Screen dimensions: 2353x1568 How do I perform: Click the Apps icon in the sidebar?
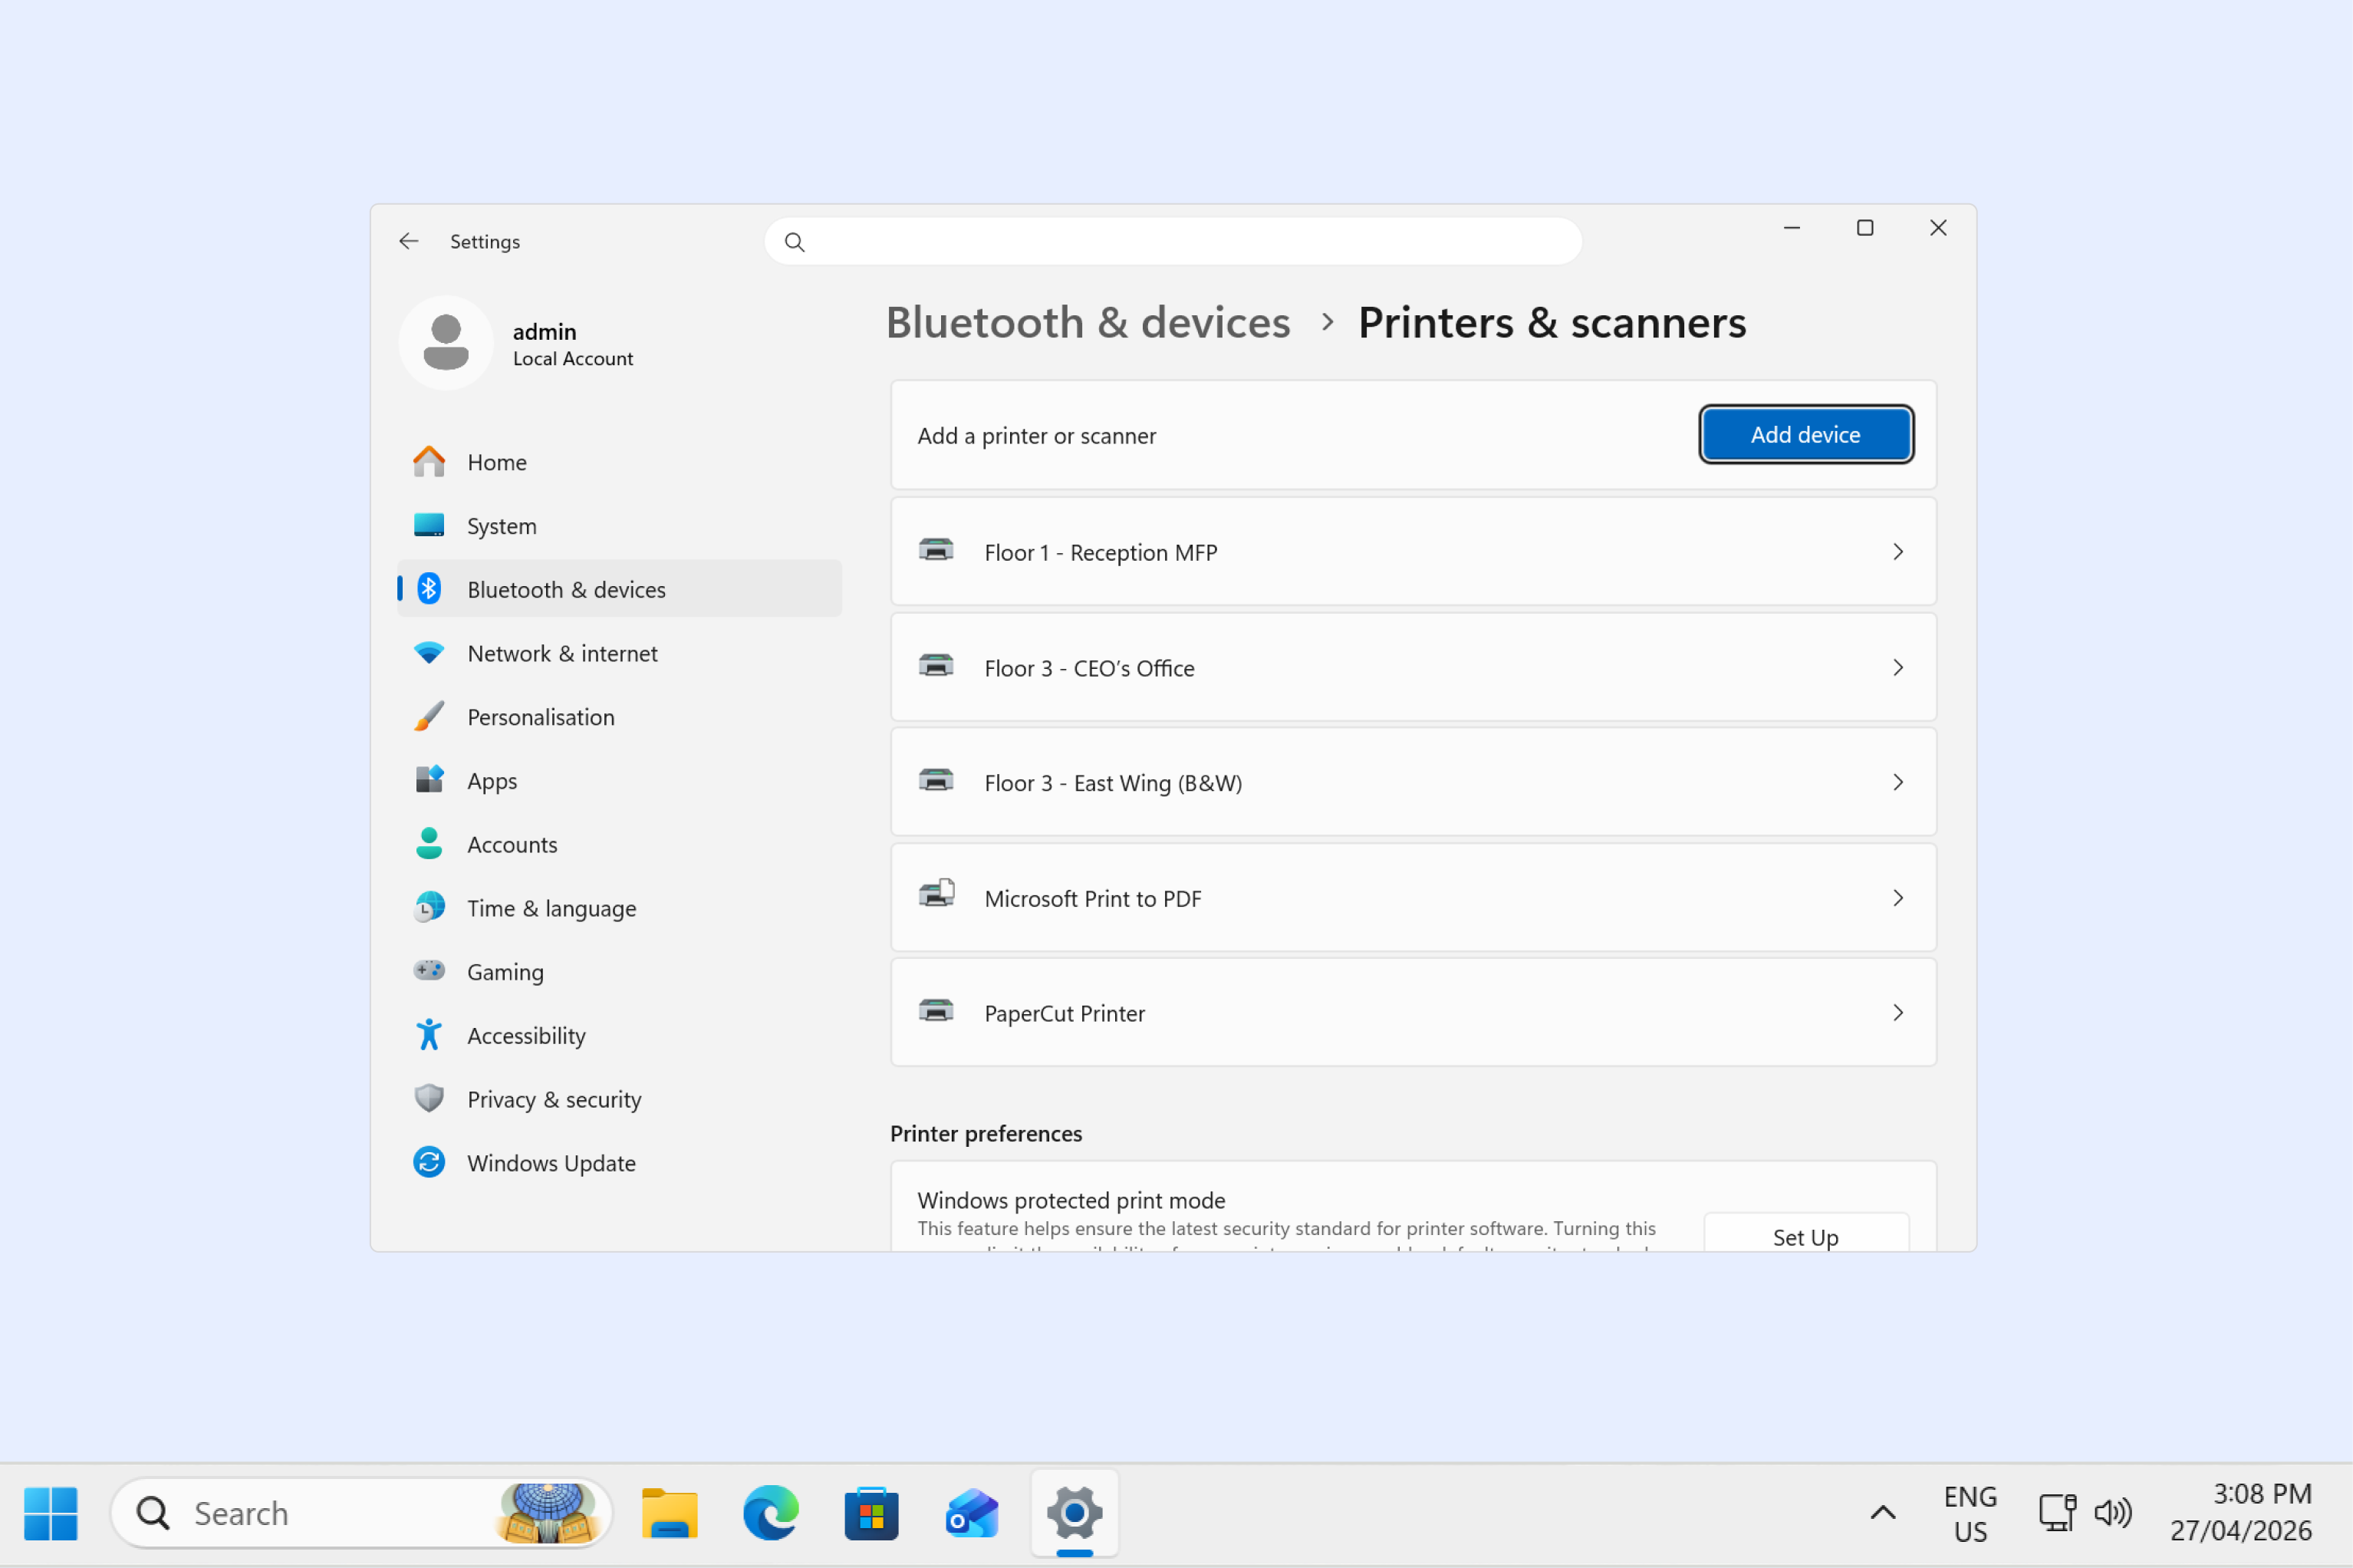pos(429,780)
